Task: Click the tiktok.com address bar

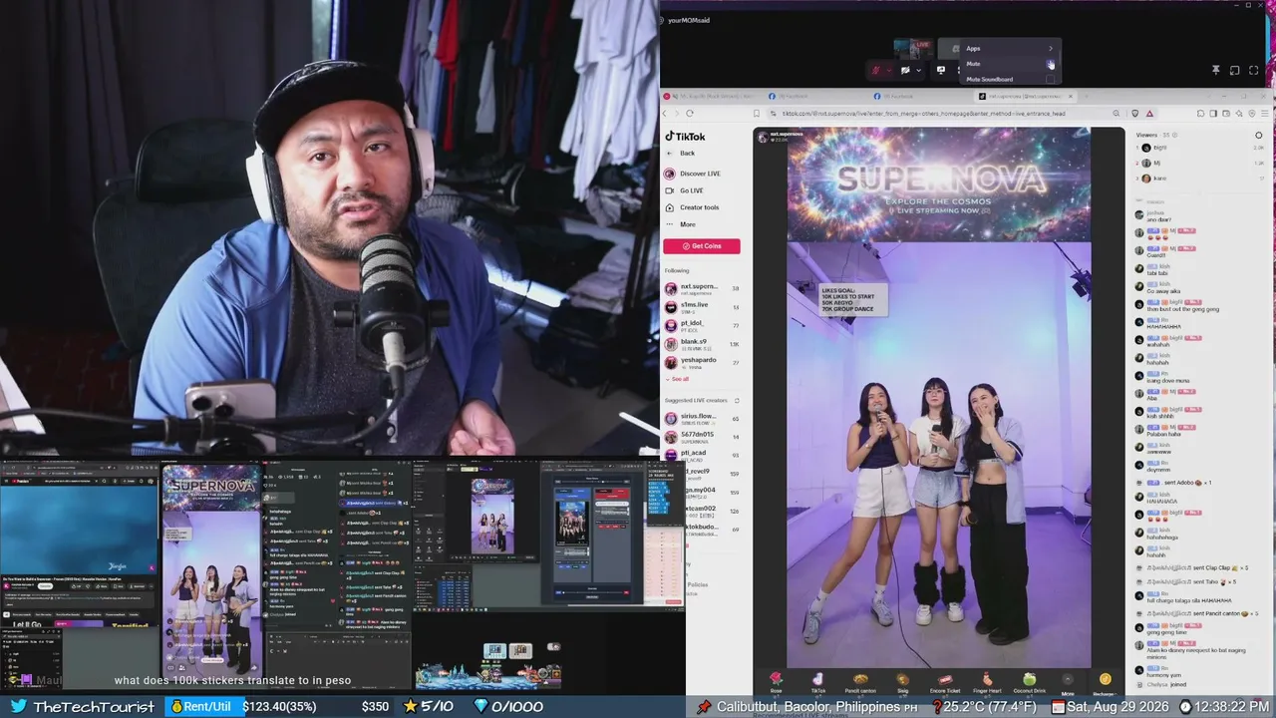Action: [937, 114]
